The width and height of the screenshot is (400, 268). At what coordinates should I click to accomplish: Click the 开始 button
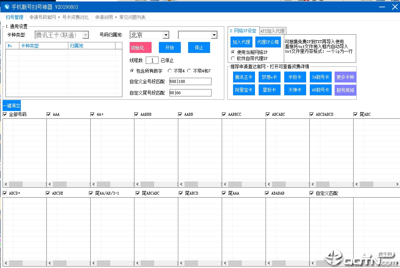(169, 48)
